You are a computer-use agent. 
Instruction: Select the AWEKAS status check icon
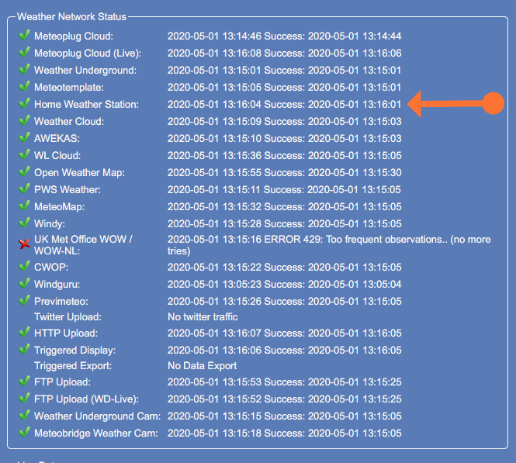24,137
